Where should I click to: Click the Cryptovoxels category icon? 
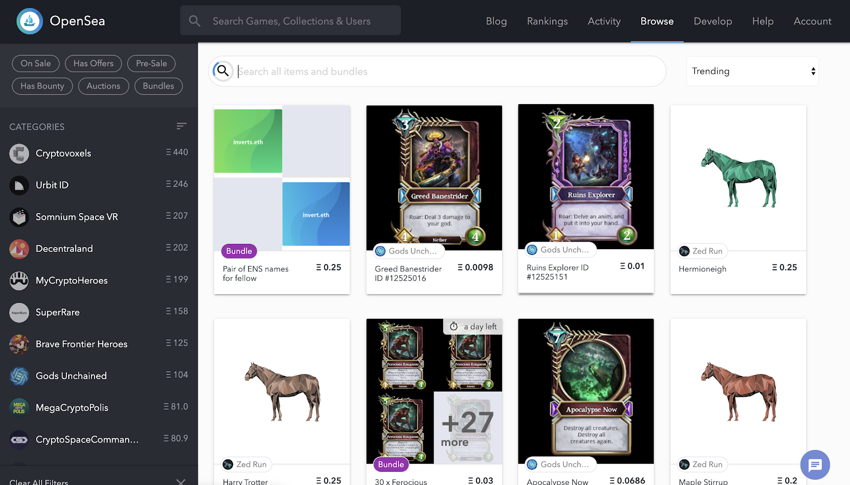(19, 154)
